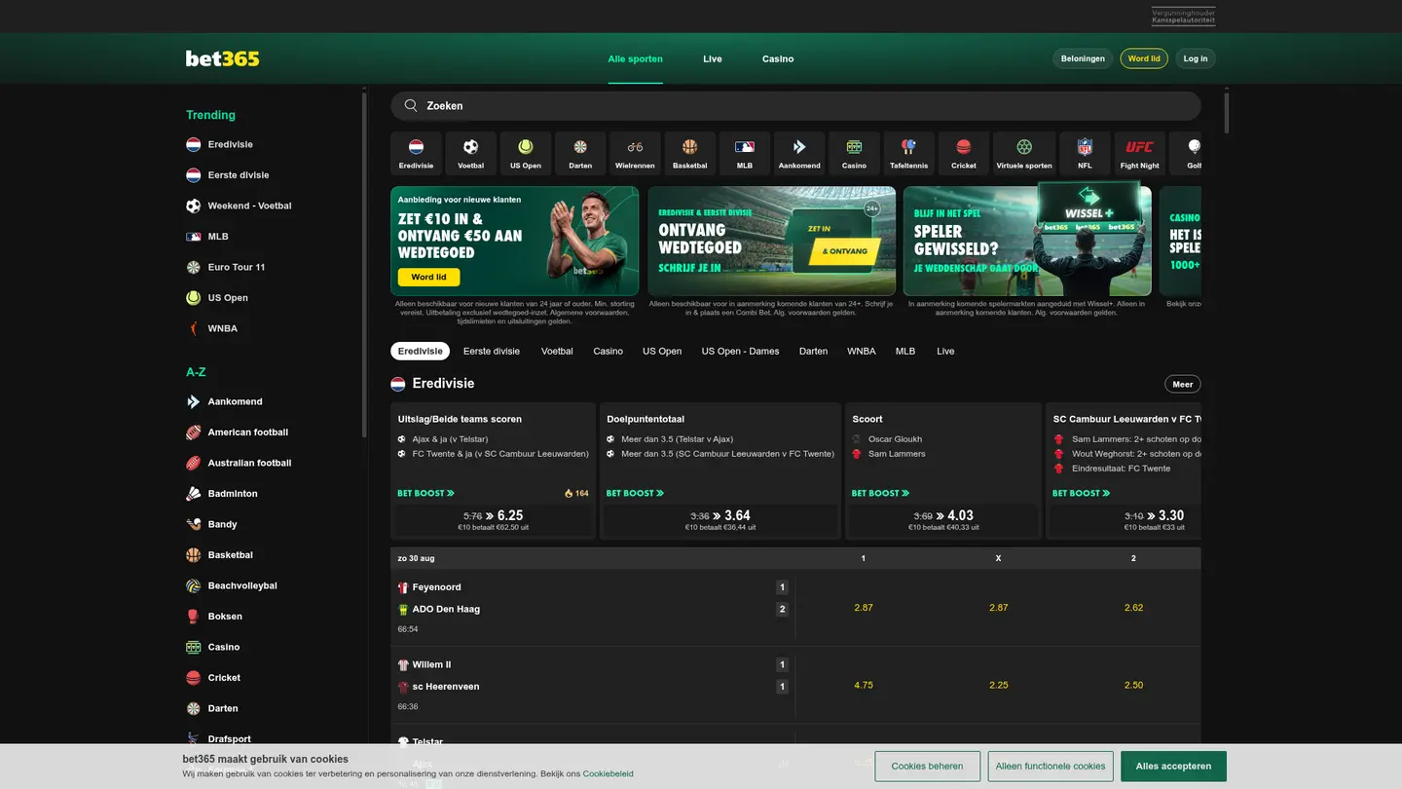Open the Voetbal sport tile
This screenshot has height=789, width=1402.
pos(470,154)
